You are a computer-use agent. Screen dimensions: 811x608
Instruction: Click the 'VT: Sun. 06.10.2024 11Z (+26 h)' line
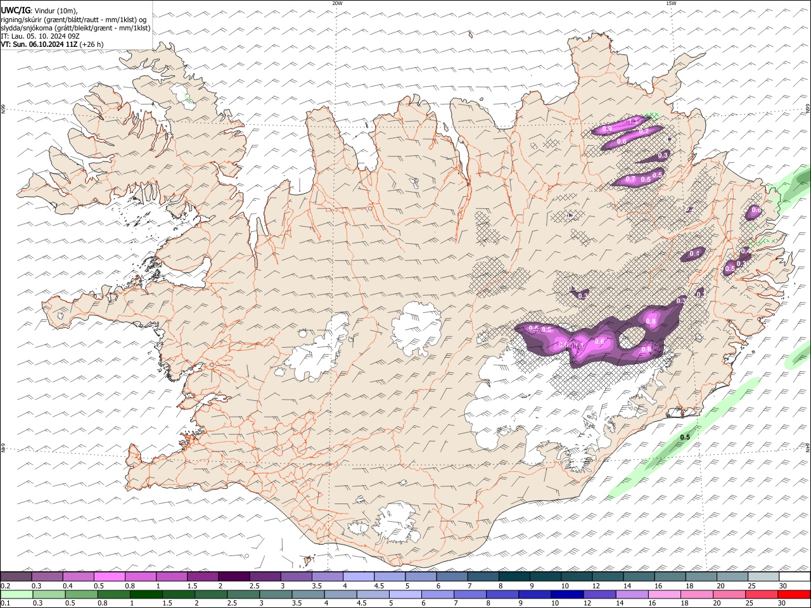[52, 44]
